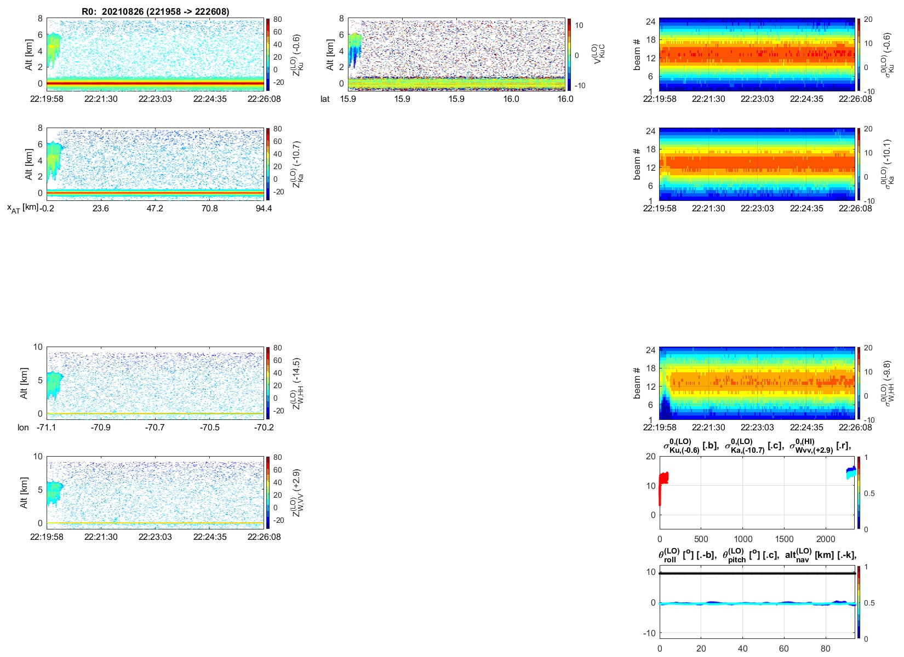Viewport: 904px width, 657px height.
Task: Click the red surface return band in Ku plot
Action: pos(155,83)
